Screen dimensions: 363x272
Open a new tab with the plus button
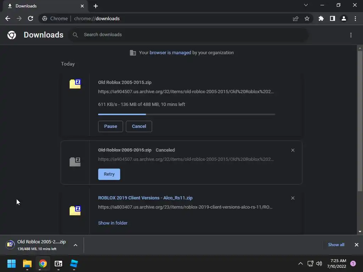(x=96, y=6)
